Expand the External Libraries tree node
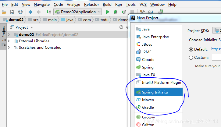221x127 pixels. 9,41
